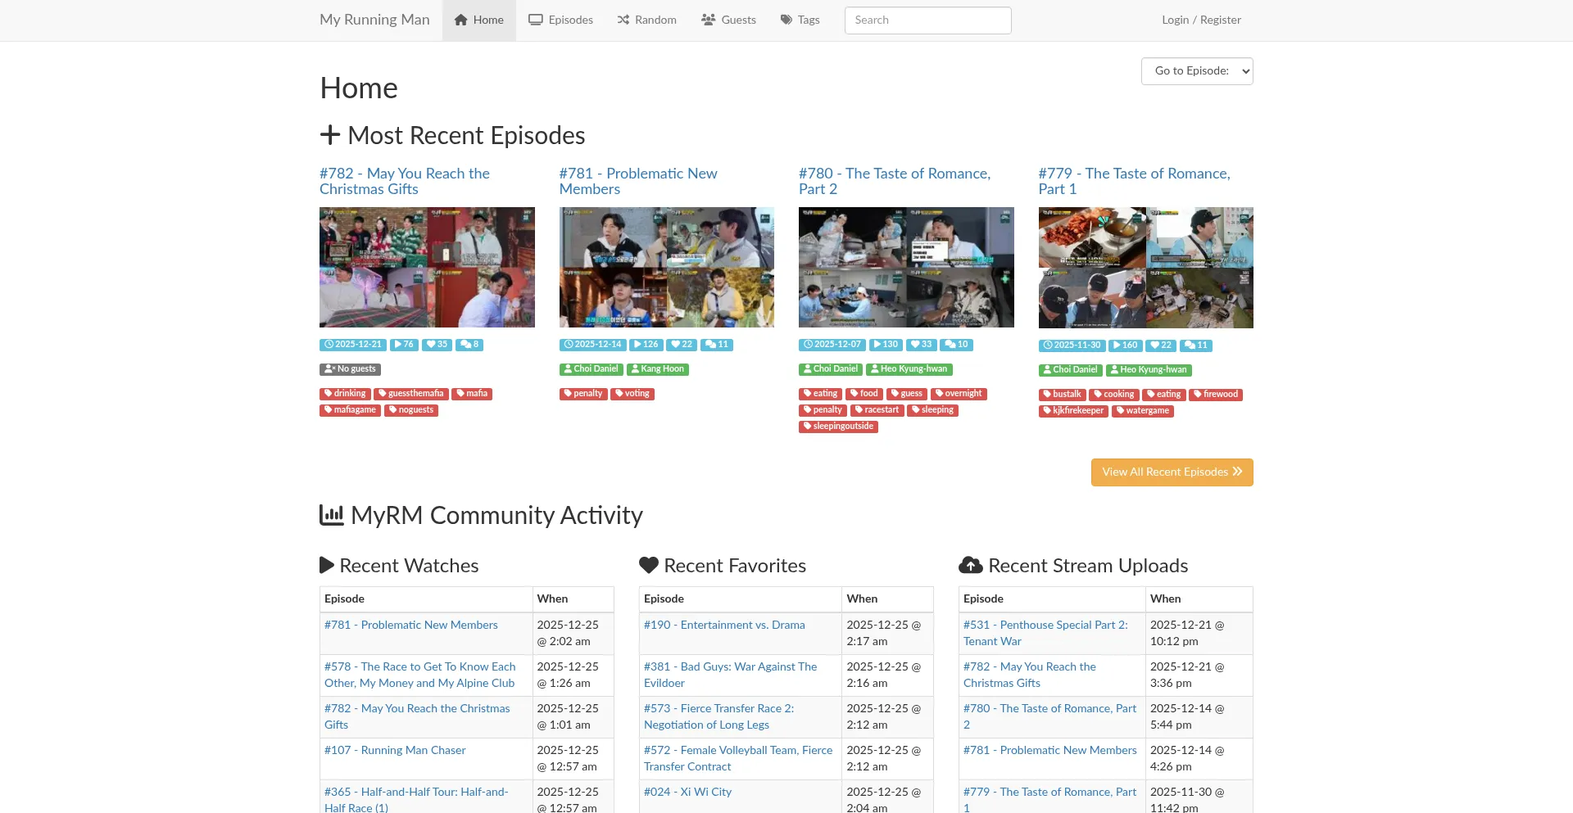Image resolution: width=1573 pixels, height=813 pixels.
Task: Click the heart favorites badge on episode #782
Action: 437,345
